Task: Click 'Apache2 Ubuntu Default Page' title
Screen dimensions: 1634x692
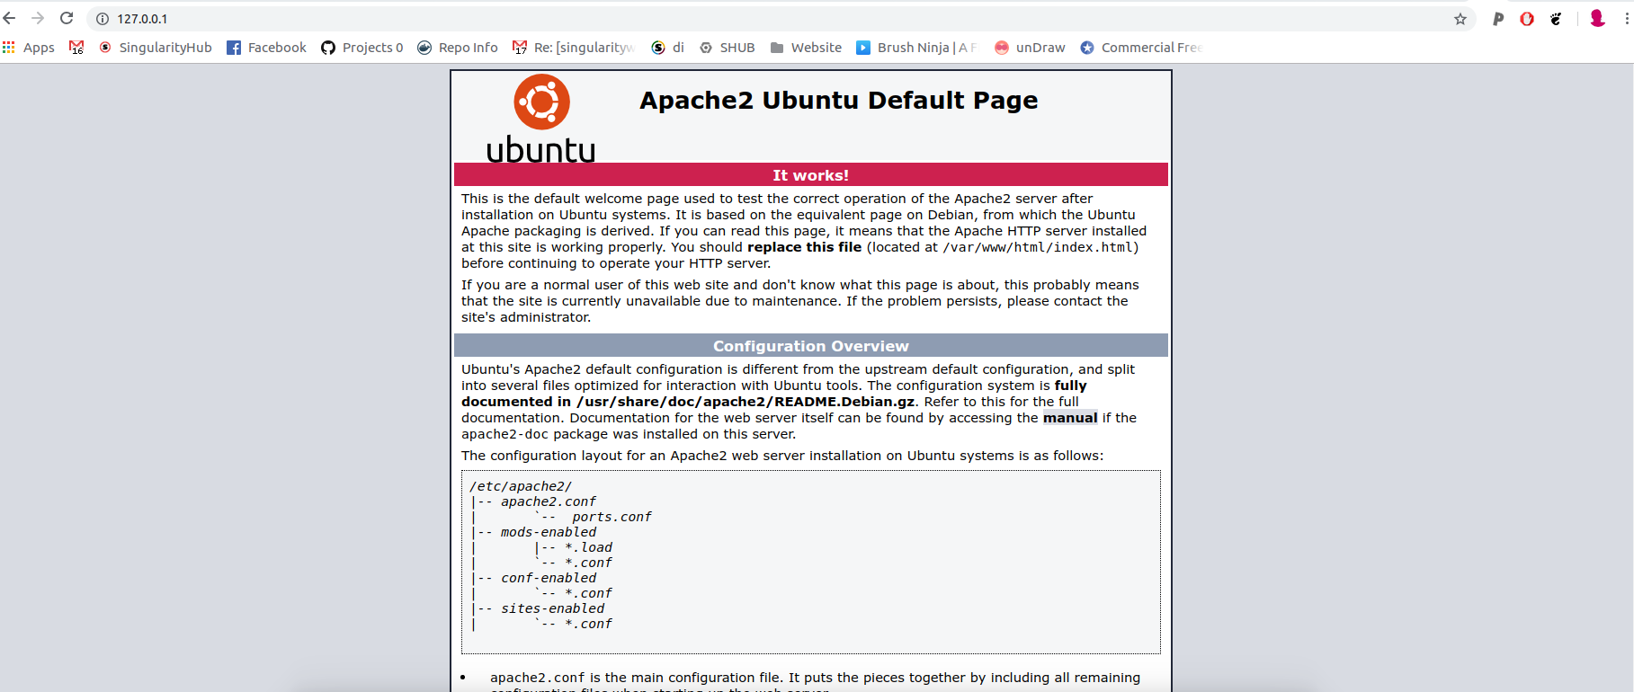Action: [x=839, y=100]
